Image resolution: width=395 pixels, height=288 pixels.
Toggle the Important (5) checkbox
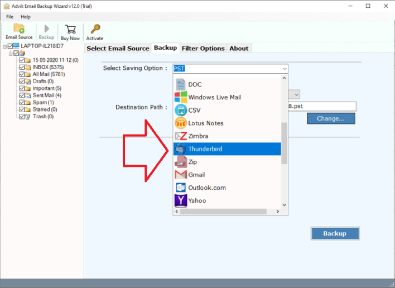tap(22, 88)
